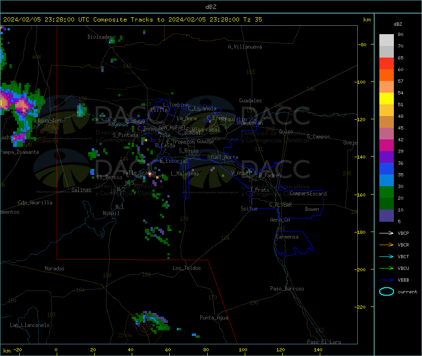Image resolution: width=422 pixels, height=356 pixels.
Task: Click the C_Campos map label
Action: 319,137
